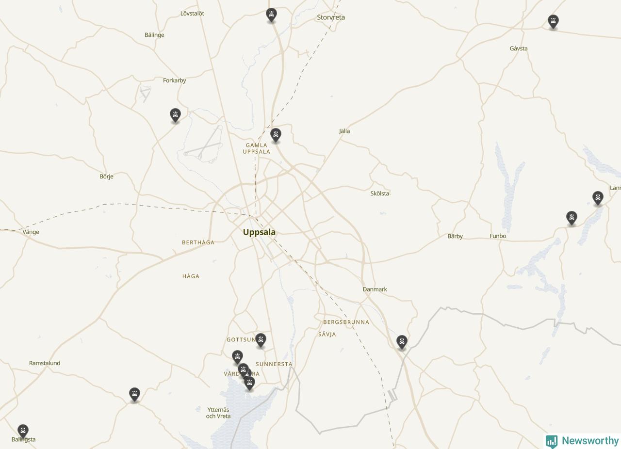This screenshot has width=621, height=449.
Task: Select the car marker above Gåvsta
Action: (x=553, y=21)
